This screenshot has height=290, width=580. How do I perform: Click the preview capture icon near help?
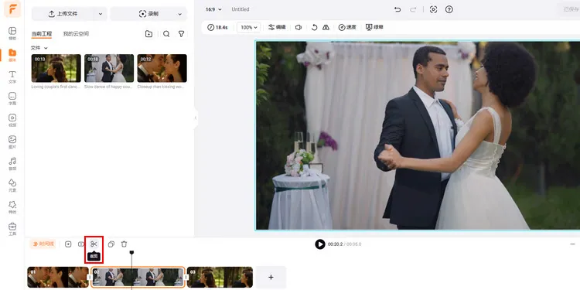pyautogui.click(x=434, y=9)
